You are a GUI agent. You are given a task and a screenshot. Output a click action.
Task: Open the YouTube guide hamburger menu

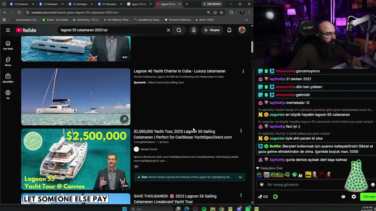[x=8, y=30]
